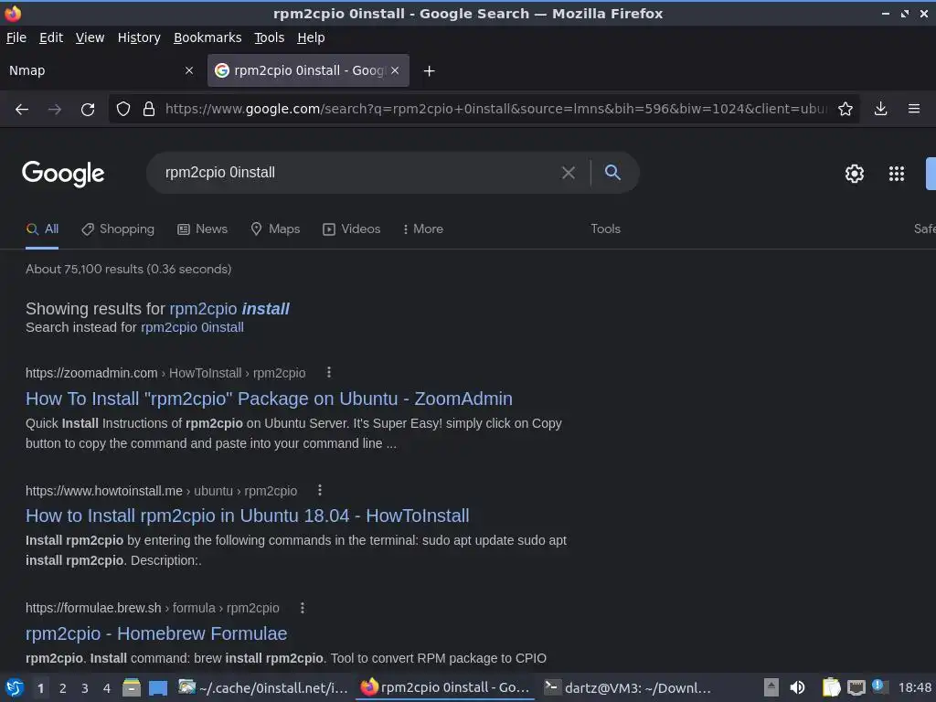This screenshot has width=936, height=702.
Task: Open Google quick settings gear
Action: click(x=855, y=174)
